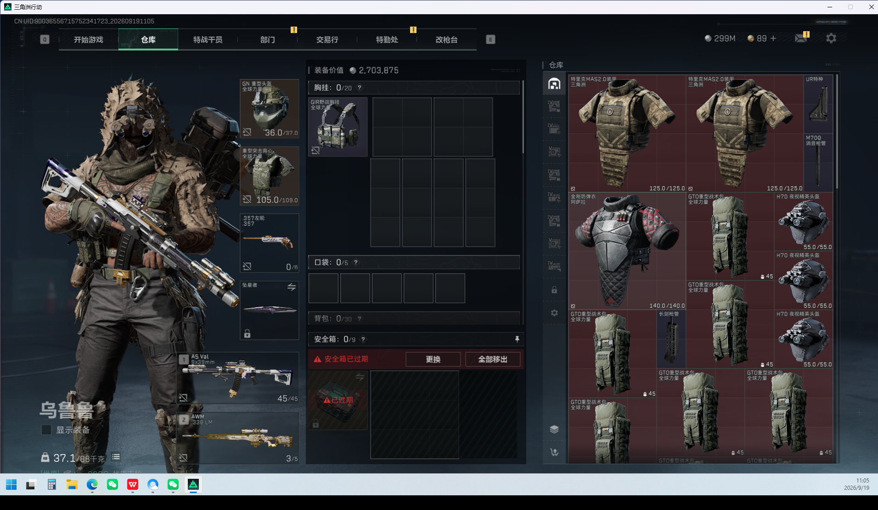Click the help icon beside 胸挂
The height and width of the screenshot is (510, 878).
point(360,88)
